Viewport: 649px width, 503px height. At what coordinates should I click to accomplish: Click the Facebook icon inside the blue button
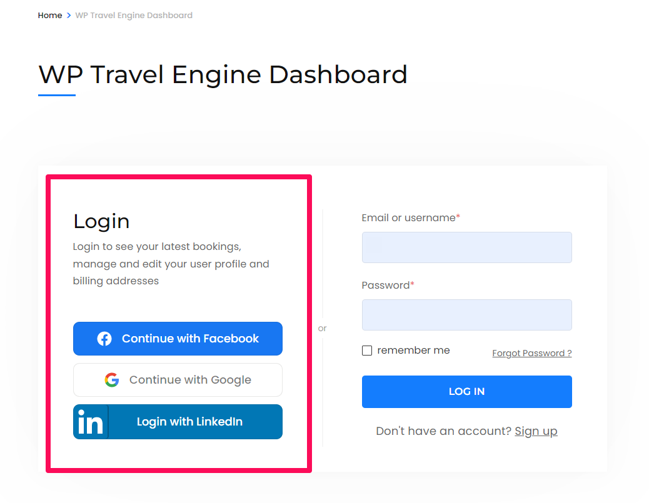pyautogui.click(x=104, y=339)
